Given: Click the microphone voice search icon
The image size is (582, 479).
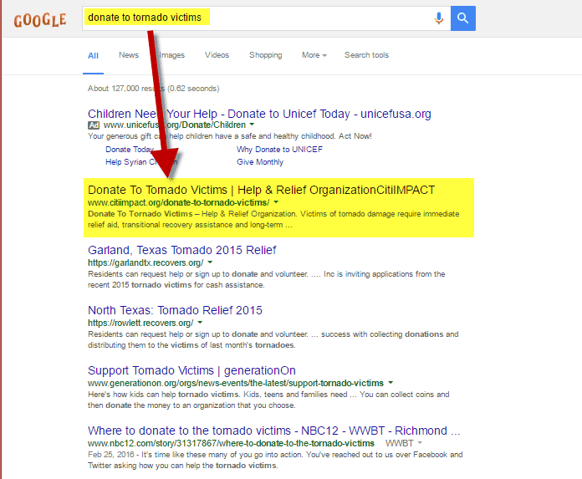Looking at the screenshot, I should [439, 18].
